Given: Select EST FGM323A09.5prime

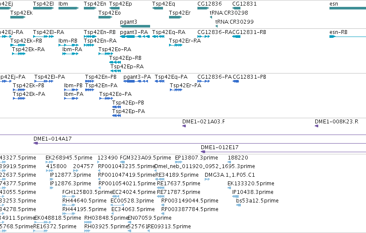Looking at the screenshot, I should 122,162.
